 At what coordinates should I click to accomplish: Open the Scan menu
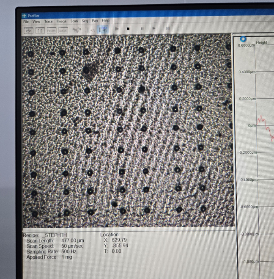tap(74, 21)
